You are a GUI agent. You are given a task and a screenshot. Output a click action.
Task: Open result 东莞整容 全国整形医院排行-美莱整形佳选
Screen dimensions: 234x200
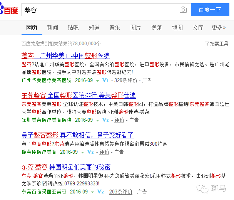tap(79, 95)
